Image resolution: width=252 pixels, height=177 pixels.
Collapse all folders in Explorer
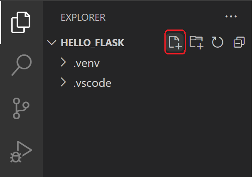(x=239, y=42)
